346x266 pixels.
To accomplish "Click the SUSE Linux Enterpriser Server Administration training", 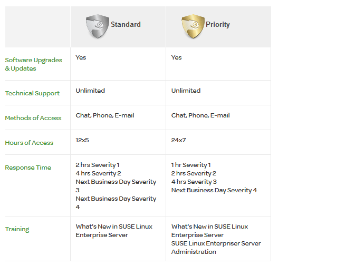I will coord(216,248).
